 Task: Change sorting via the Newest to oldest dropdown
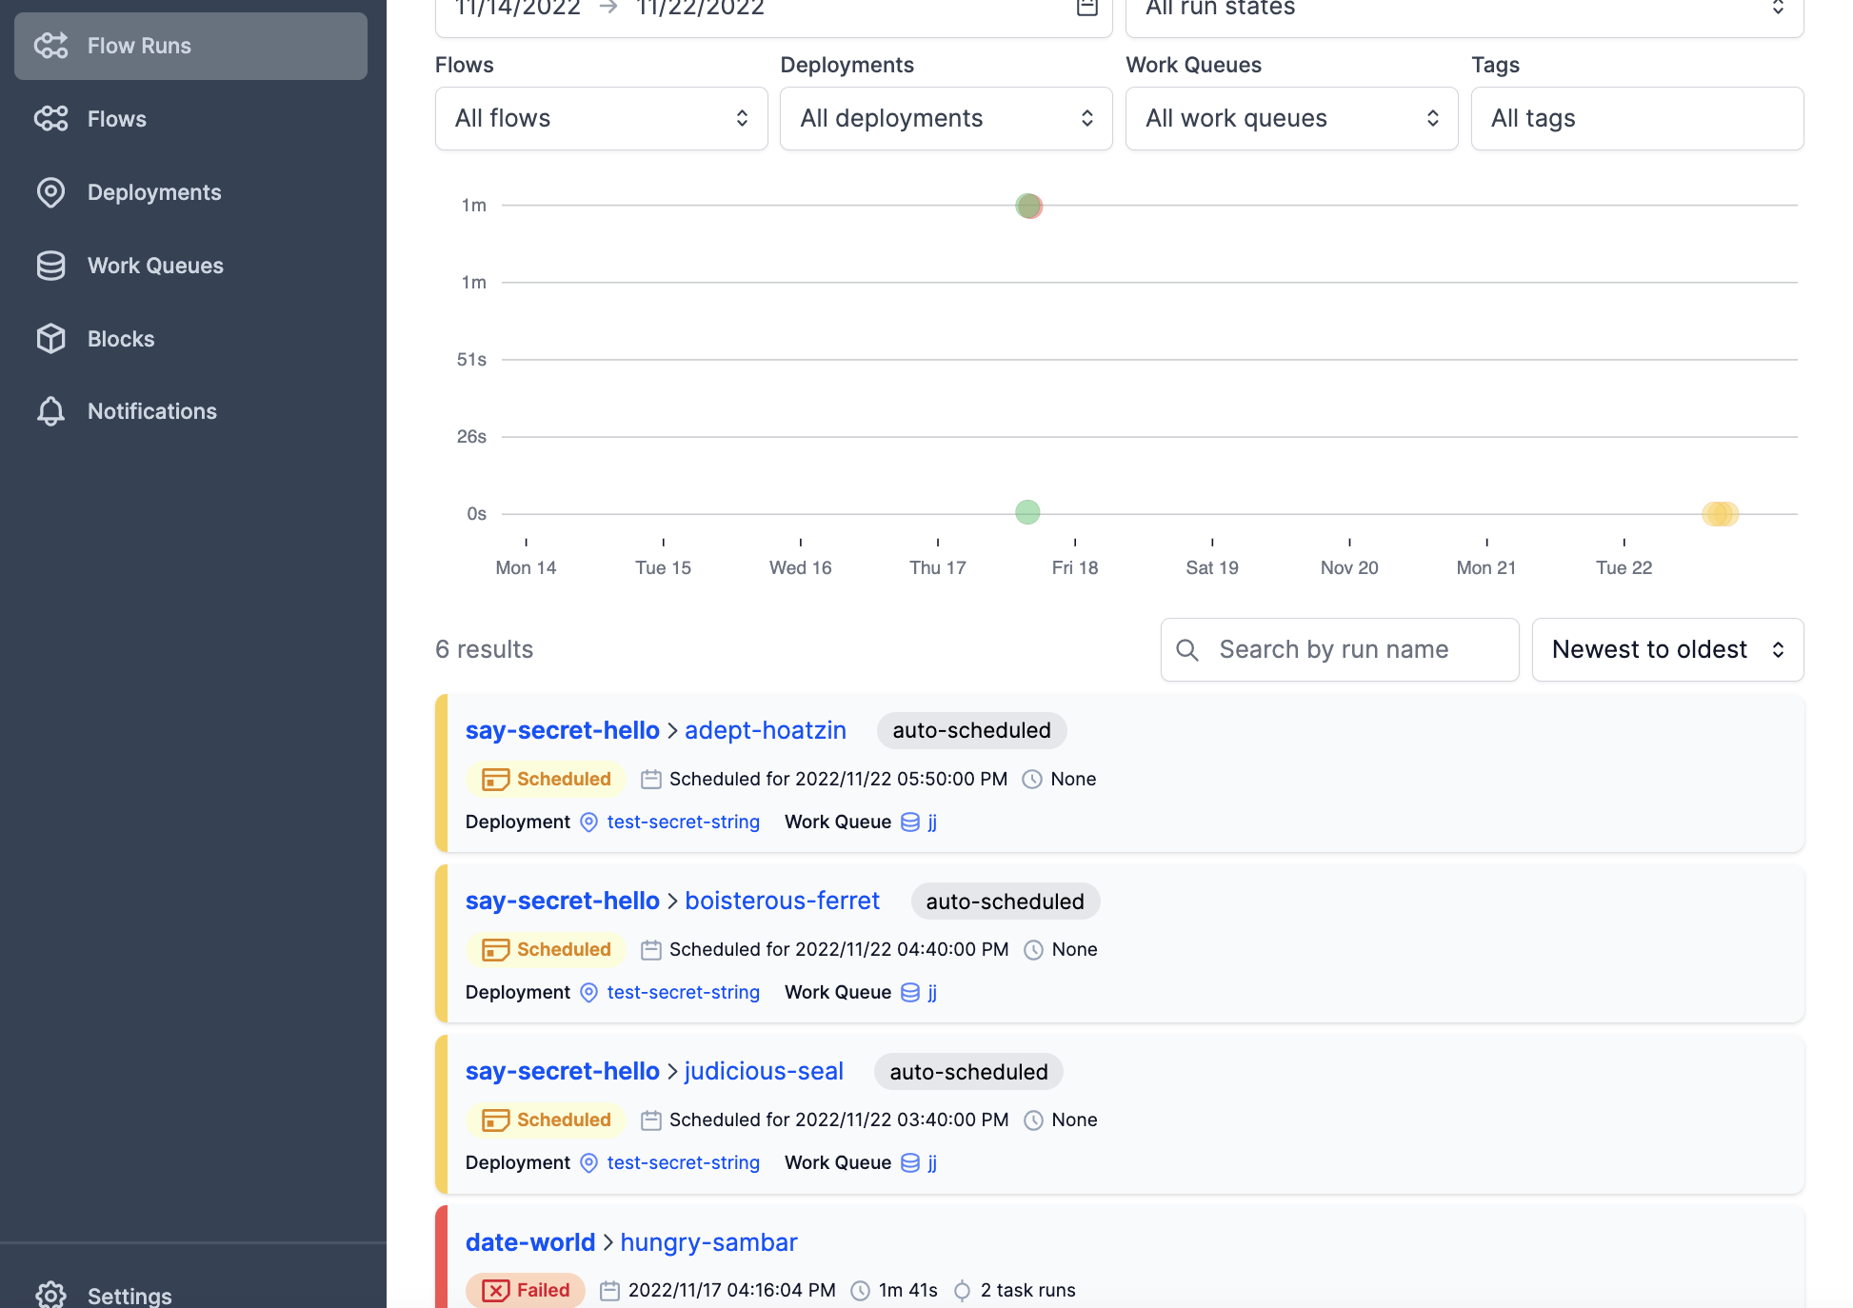click(x=1666, y=649)
